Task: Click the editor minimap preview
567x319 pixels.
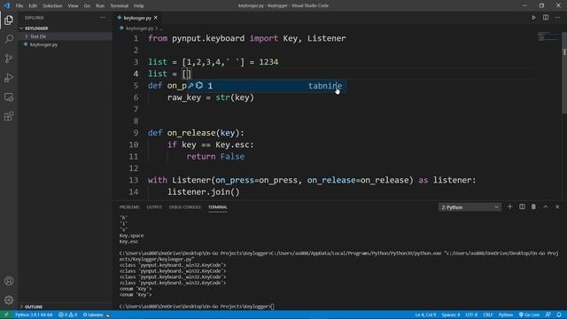Action: [548, 36]
